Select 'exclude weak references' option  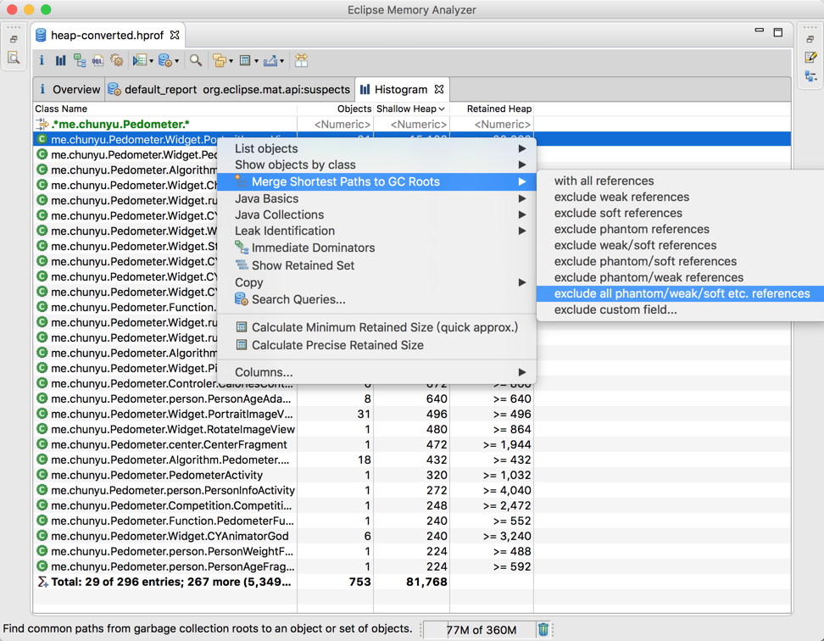coord(681,197)
